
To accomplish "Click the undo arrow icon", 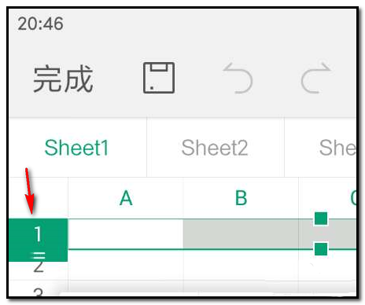I will point(238,78).
